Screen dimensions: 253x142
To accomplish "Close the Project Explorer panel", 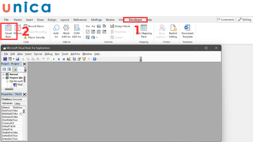I will [x=24, y=64].
